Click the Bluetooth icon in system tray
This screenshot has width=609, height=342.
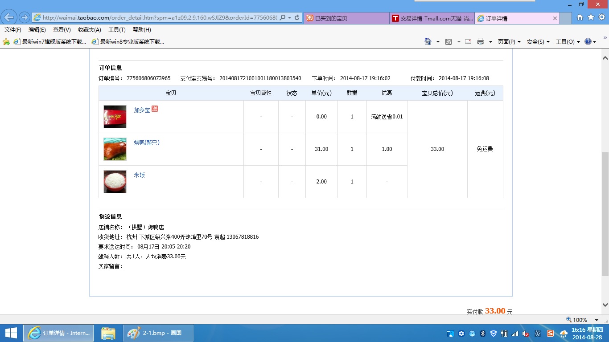click(482, 333)
